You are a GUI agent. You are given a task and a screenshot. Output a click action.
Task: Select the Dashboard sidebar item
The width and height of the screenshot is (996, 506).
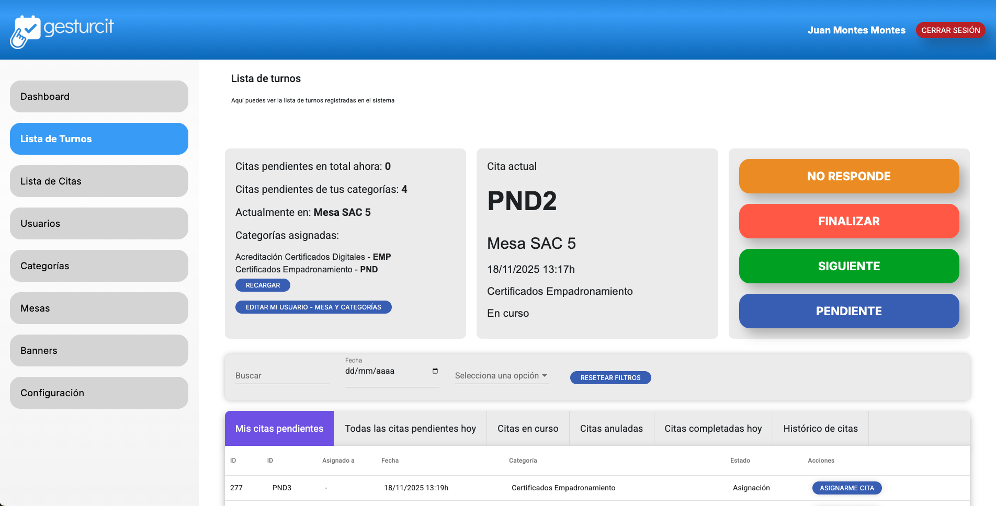click(x=98, y=96)
